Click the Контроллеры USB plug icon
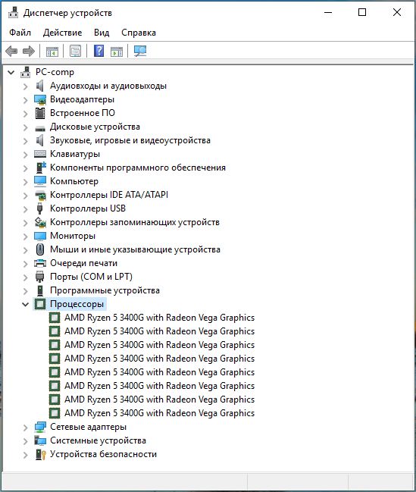This screenshot has height=492, width=416. pos(39,208)
